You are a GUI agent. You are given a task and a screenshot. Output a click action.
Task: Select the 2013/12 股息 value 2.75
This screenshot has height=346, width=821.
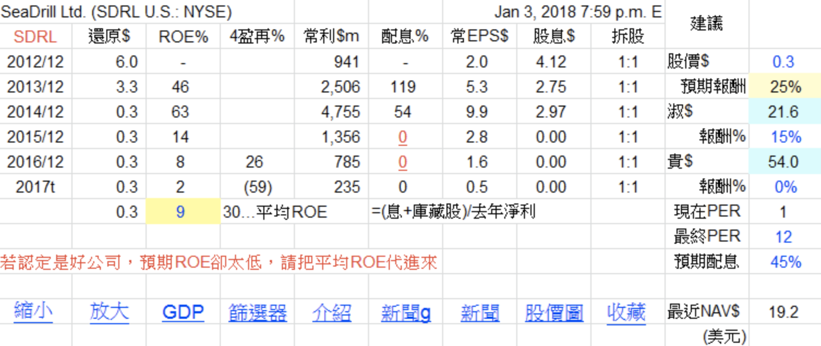point(551,86)
